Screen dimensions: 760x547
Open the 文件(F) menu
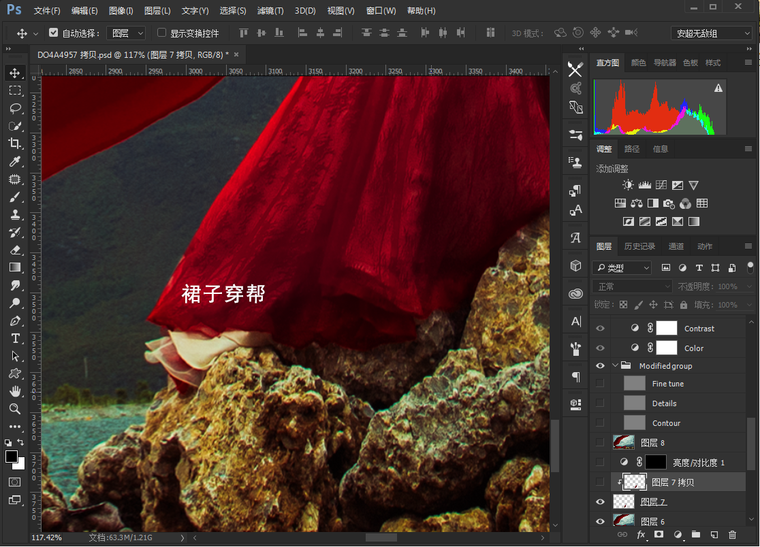tap(47, 11)
